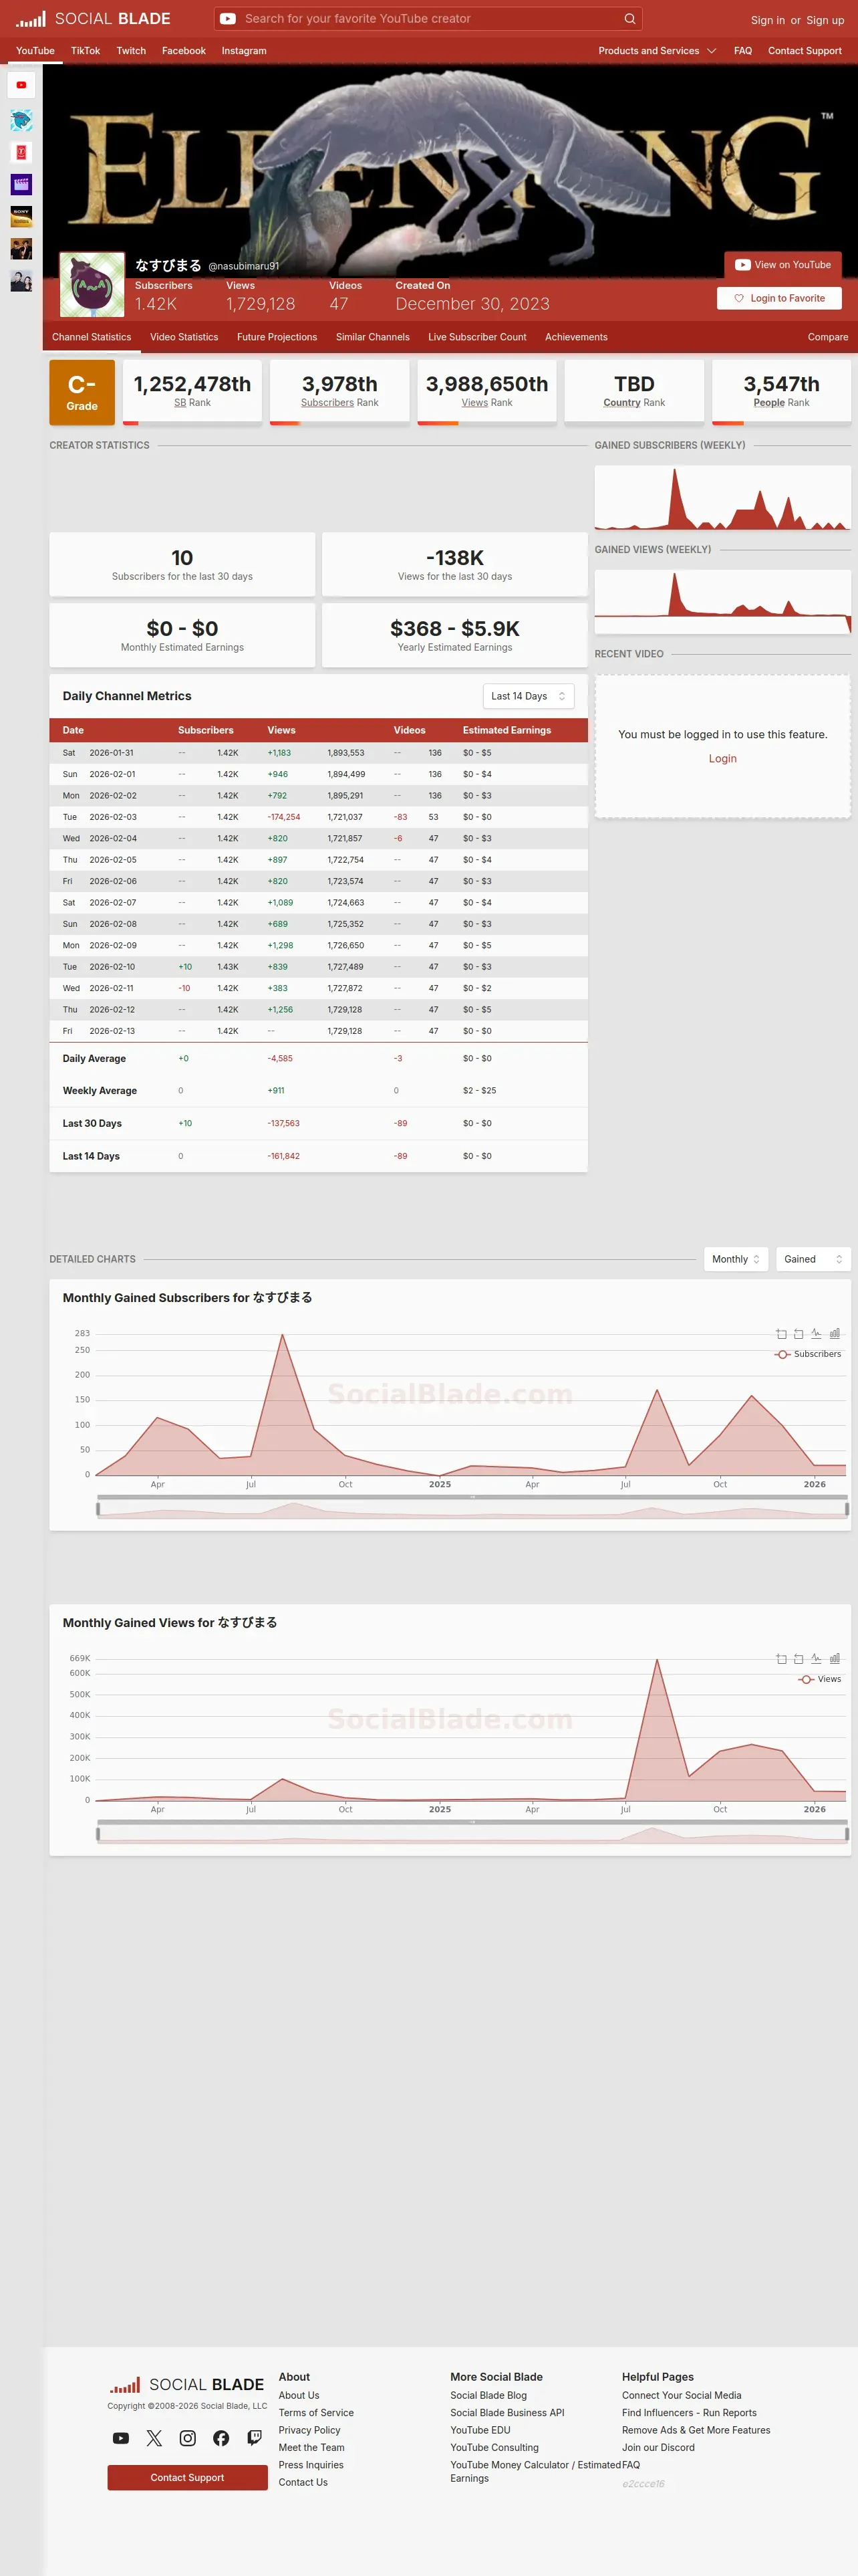Switch the Views chart to bar view
The width and height of the screenshot is (858, 2576).
pos(834,1659)
